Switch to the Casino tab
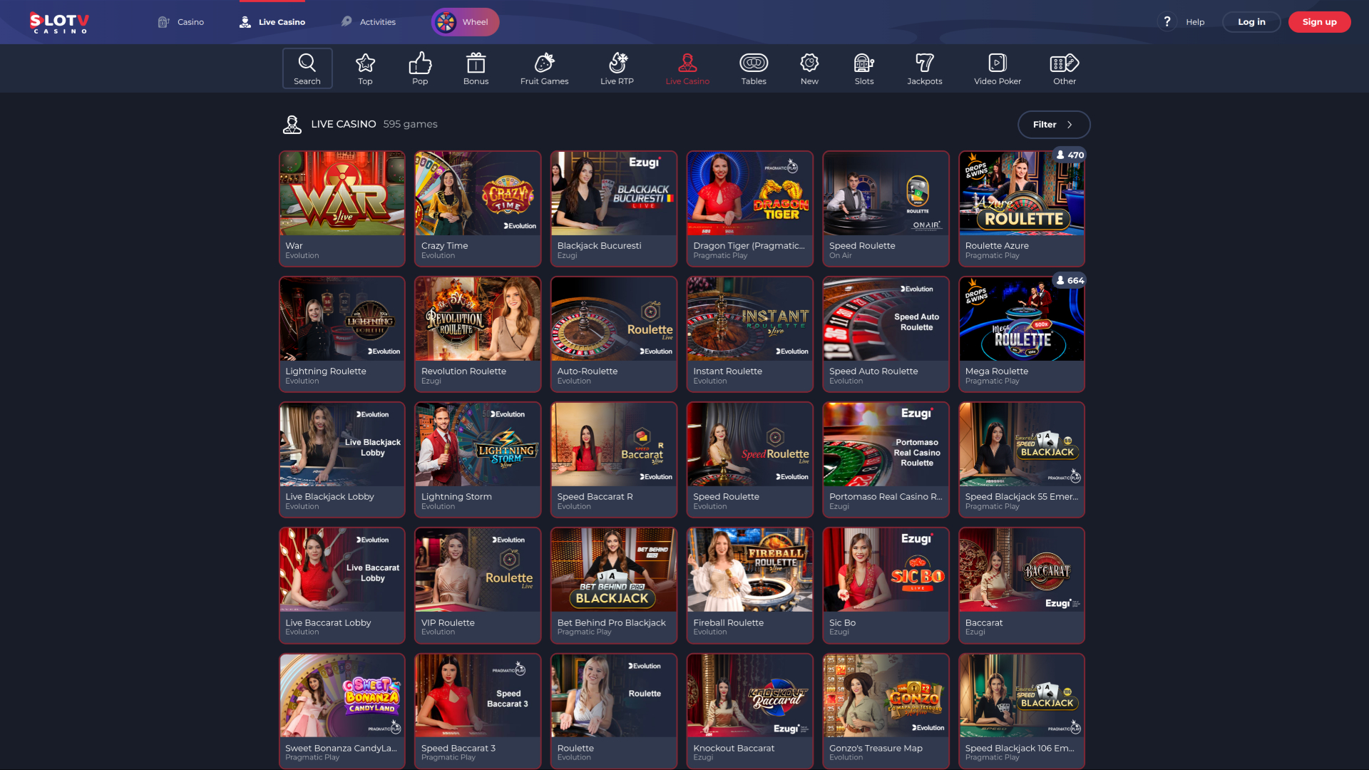The image size is (1369, 770). pyautogui.click(x=181, y=22)
